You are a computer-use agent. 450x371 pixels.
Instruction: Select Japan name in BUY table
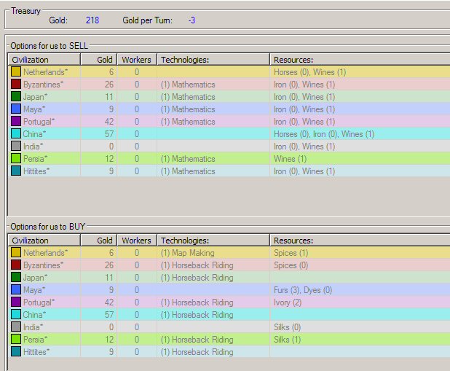point(35,277)
